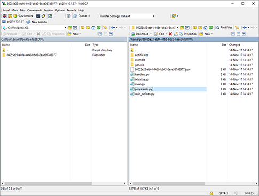Go back in the local panel history

pyautogui.click(x=113, y=28)
